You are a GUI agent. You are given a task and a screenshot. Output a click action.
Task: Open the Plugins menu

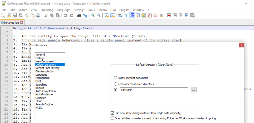tap(124, 10)
